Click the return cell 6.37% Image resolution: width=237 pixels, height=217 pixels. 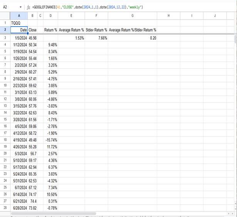(50, 167)
